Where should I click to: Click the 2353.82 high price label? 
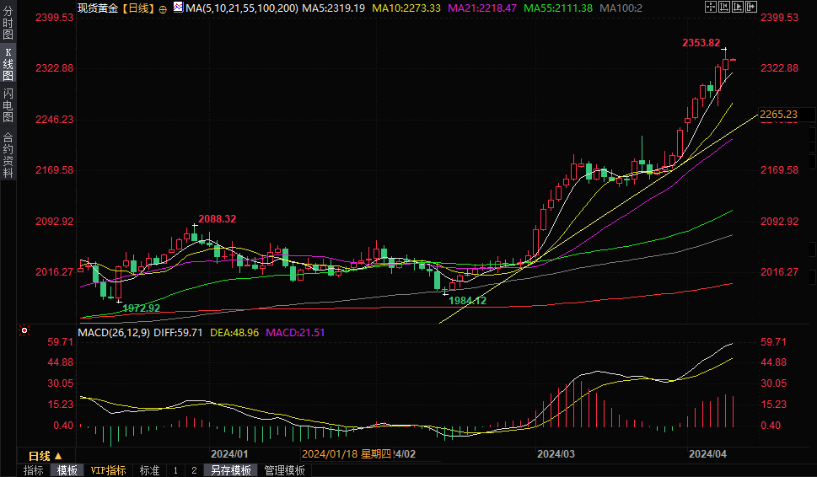click(x=701, y=43)
